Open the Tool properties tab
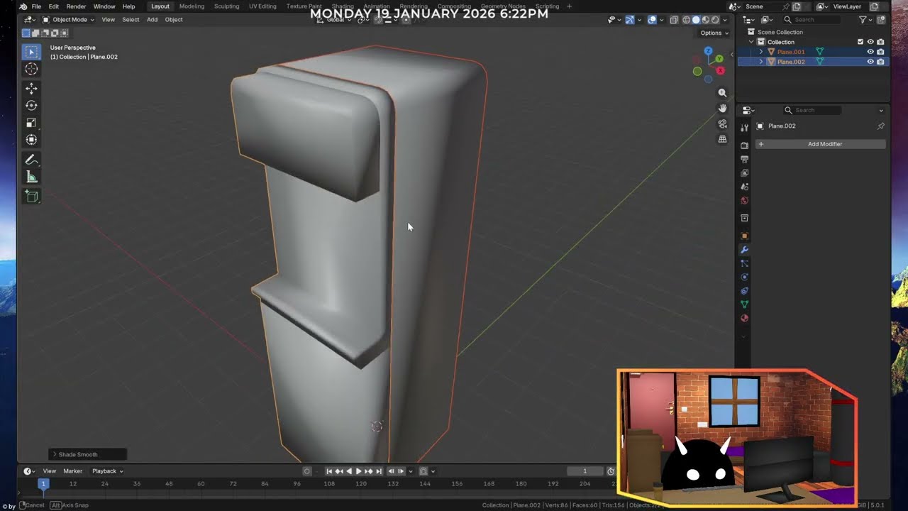This screenshot has width=908, height=511. pos(744,128)
